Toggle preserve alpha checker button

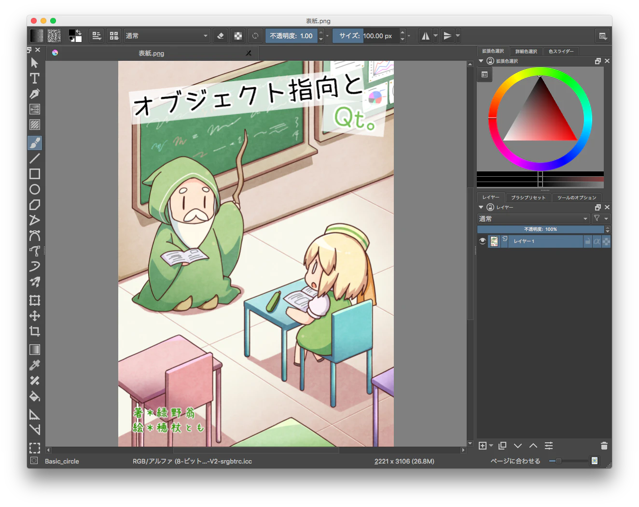click(238, 36)
